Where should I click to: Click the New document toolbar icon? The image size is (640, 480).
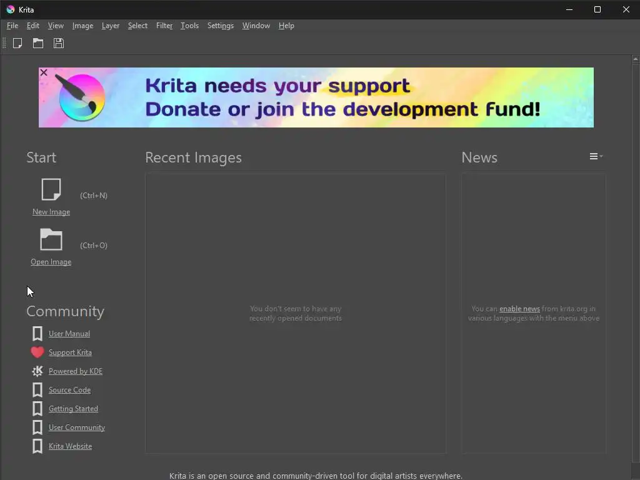(17, 43)
